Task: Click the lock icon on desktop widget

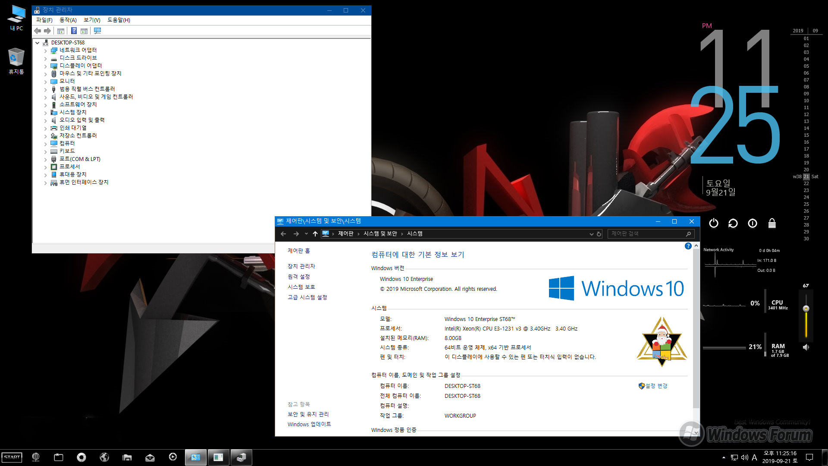Action: (x=772, y=223)
